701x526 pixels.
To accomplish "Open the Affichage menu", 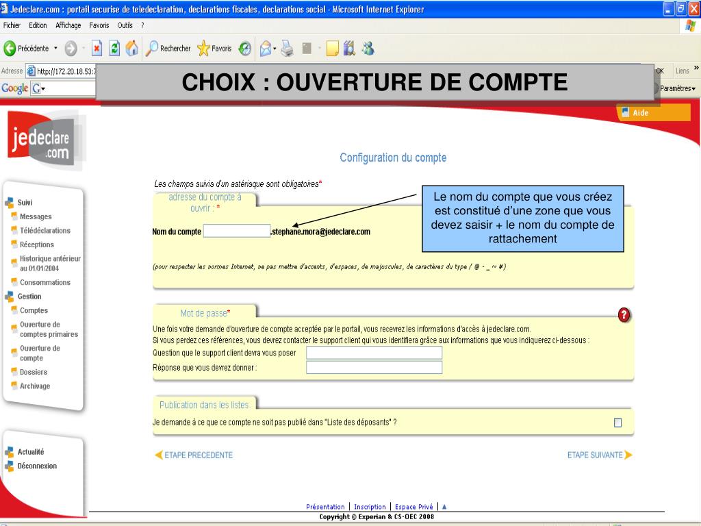I will (x=68, y=25).
